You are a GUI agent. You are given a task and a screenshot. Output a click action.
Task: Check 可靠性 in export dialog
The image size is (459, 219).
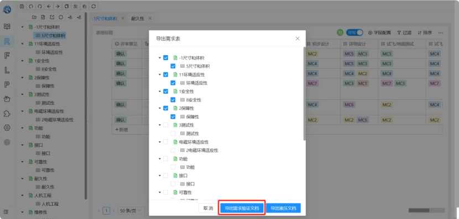[x=166, y=193]
